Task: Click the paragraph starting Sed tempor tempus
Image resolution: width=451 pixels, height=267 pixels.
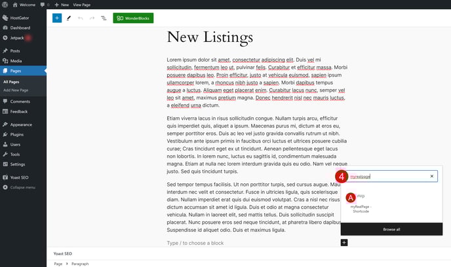Action: 253,207
